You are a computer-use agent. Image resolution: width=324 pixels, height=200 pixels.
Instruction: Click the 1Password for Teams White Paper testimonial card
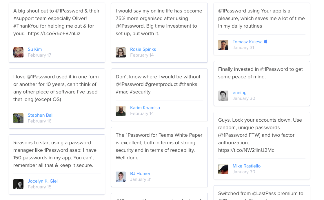159,157
